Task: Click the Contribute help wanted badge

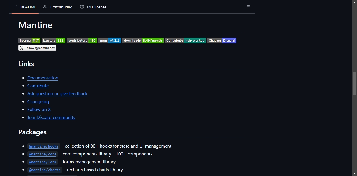Action: point(185,41)
